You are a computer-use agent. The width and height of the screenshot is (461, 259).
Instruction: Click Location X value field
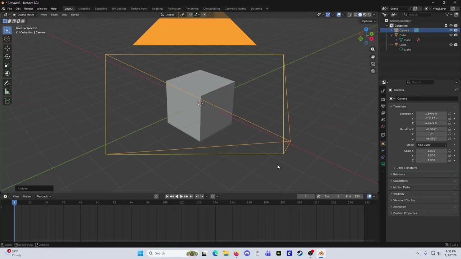[x=431, y=114]
